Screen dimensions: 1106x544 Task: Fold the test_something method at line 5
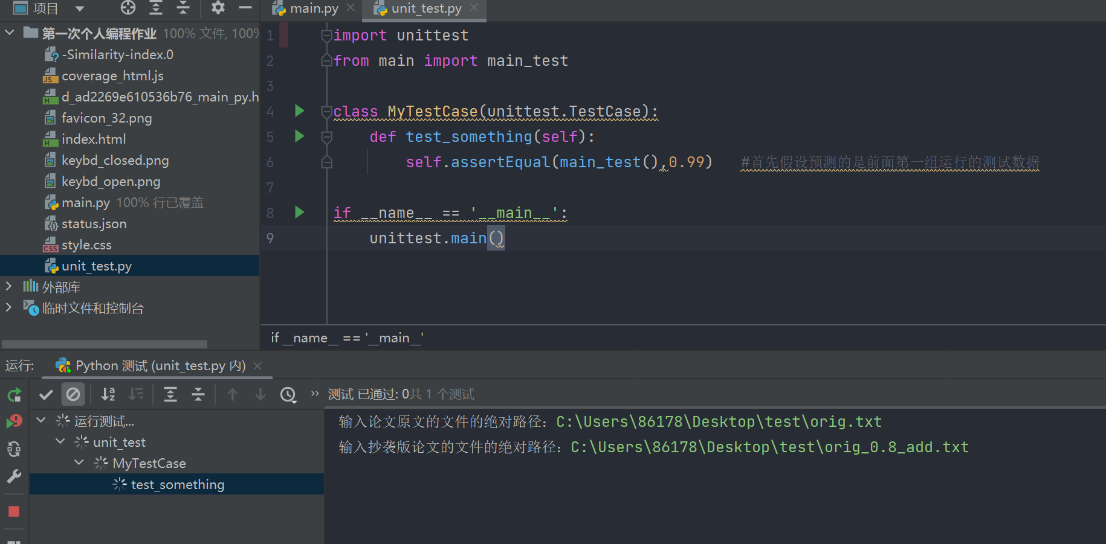[326, 137]
